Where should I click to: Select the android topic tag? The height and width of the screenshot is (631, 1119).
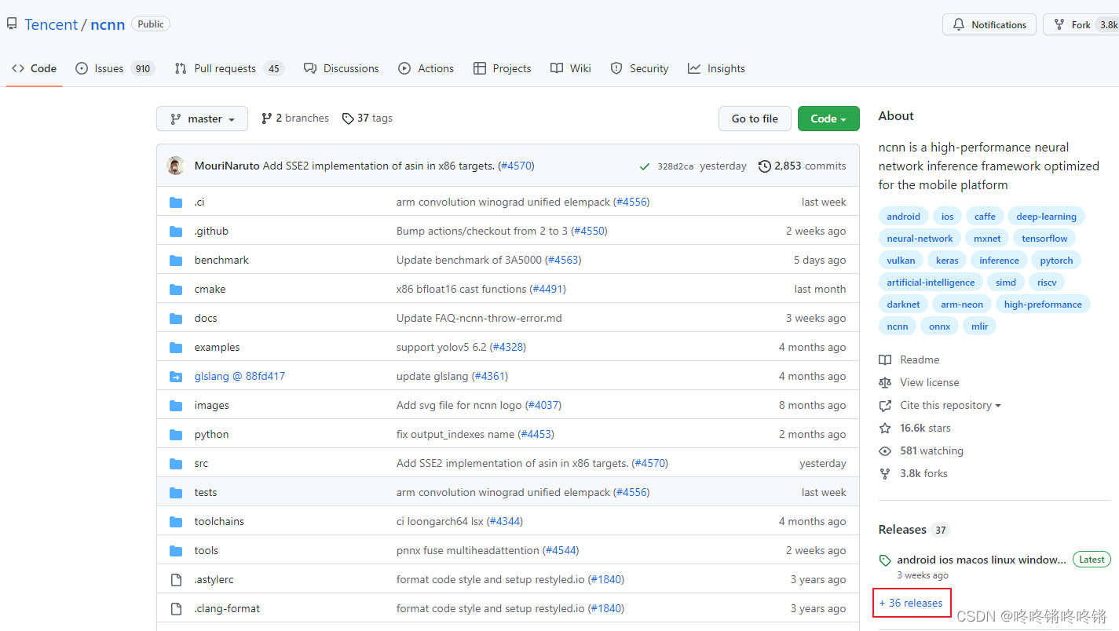[903, 217]
